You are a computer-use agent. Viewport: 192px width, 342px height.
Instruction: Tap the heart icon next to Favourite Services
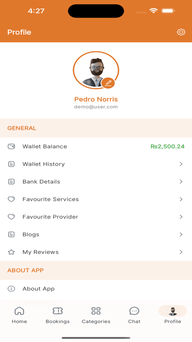[11, 199]
